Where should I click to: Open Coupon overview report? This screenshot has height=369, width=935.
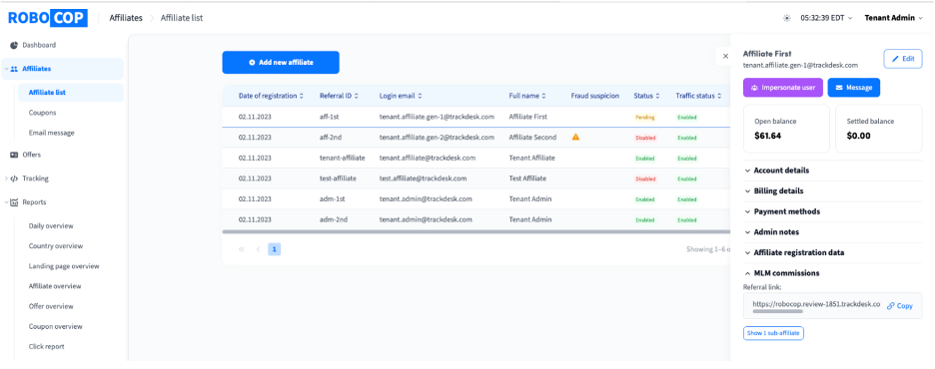(x=56, y=327)
